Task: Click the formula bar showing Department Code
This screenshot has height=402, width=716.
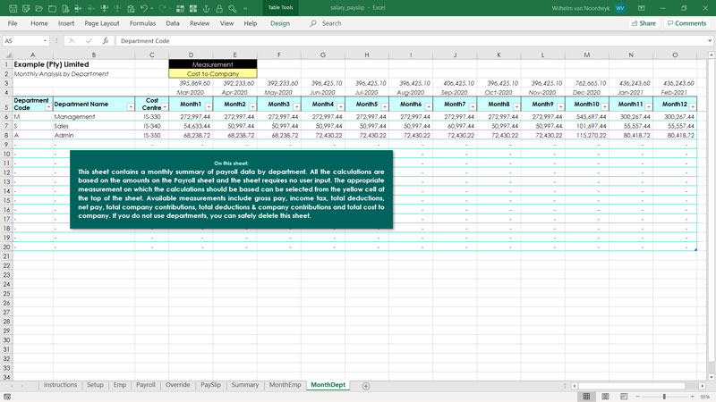Action: pyautogui.click(x=411, y=40)
